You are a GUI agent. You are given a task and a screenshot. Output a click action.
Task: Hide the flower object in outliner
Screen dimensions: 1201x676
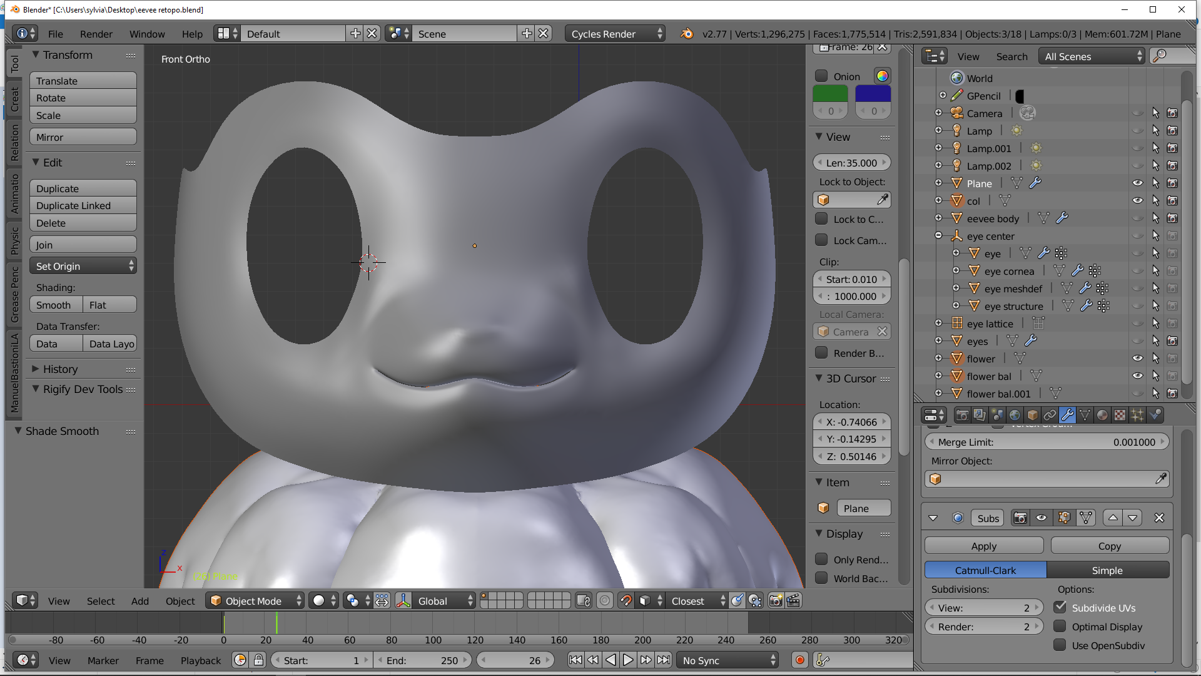click(1137, 359)
